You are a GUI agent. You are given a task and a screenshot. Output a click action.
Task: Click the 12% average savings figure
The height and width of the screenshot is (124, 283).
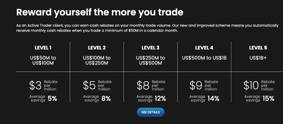pyautogui.click(x=160, y=99)
